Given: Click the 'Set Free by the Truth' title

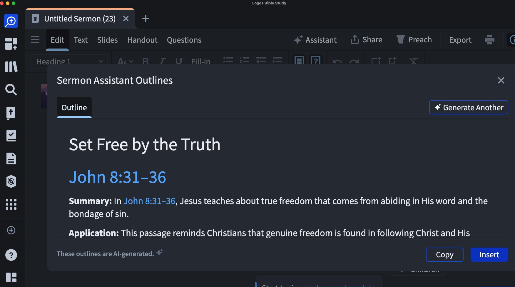Looking at the screenshot, I should coord(145,145).
